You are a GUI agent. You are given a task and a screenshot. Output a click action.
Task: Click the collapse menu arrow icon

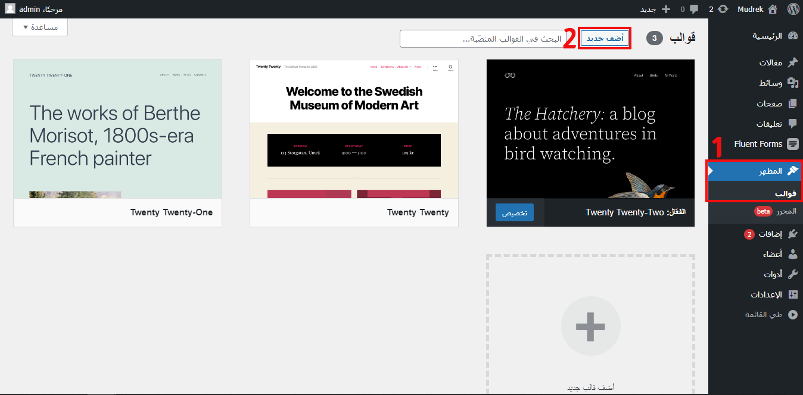point(792,315)
